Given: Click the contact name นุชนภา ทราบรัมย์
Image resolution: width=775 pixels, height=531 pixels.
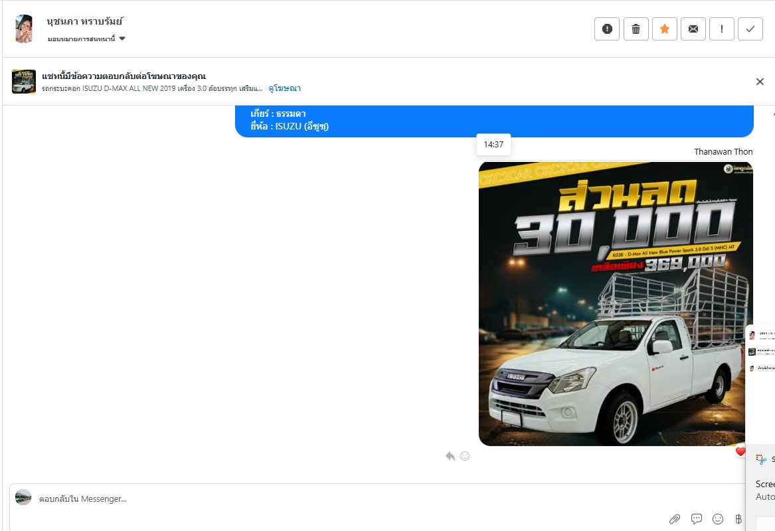Looking at the screenshot, I should 84,21.
